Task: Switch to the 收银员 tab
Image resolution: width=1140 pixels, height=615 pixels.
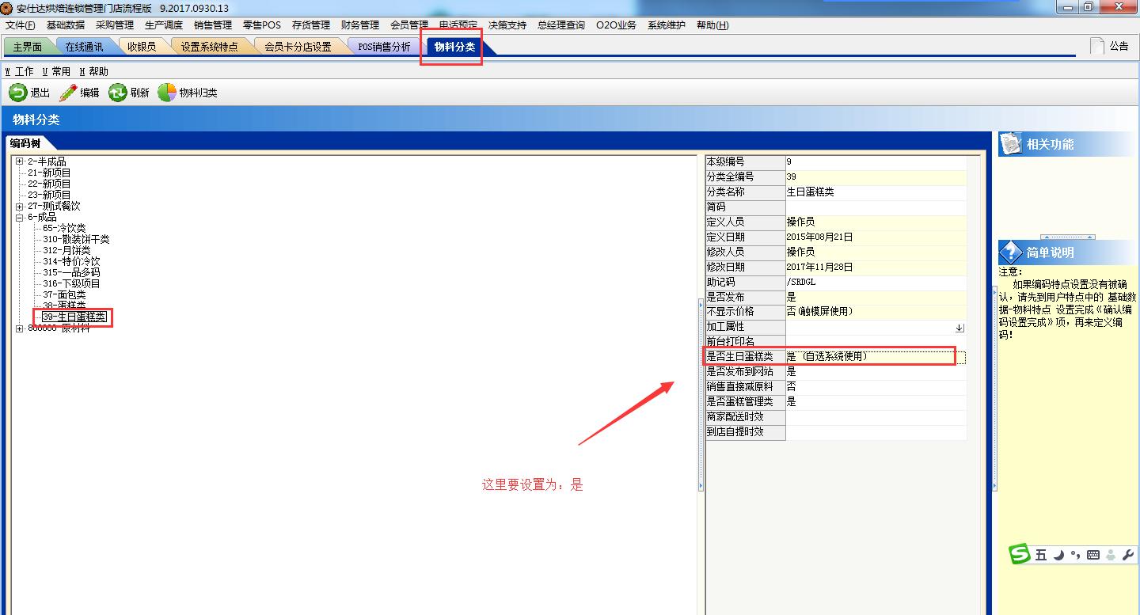Action: 142,47
